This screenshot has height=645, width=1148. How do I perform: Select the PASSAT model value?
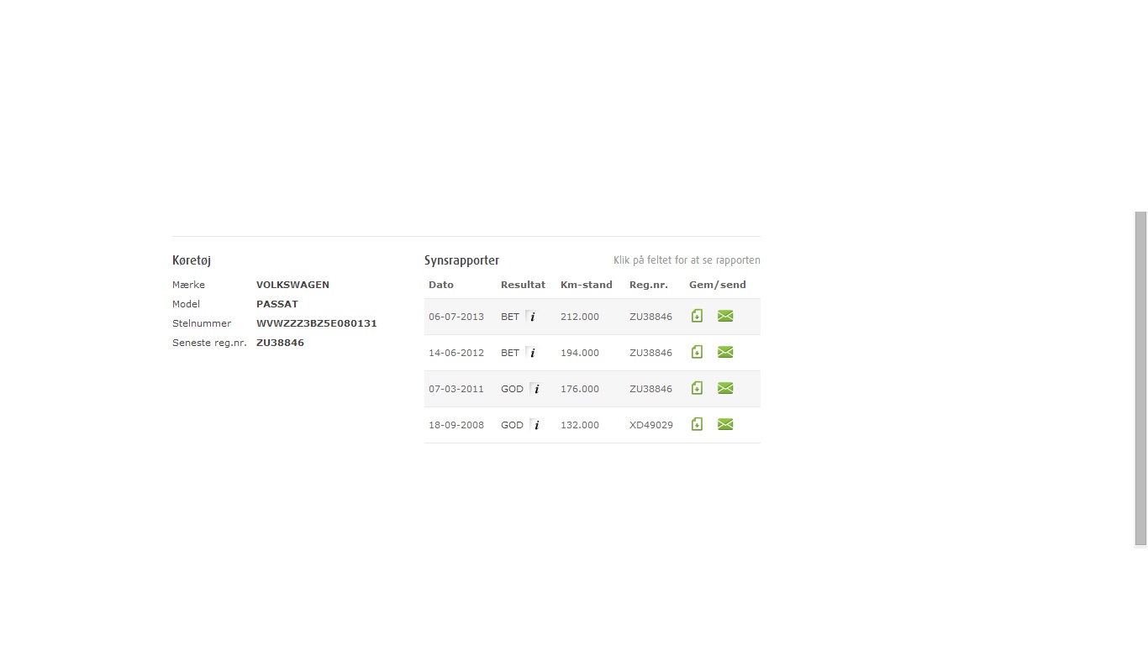277,304
